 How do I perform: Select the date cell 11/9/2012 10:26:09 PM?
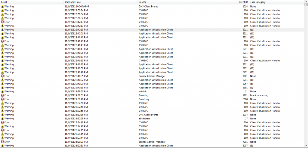[77, 7]
